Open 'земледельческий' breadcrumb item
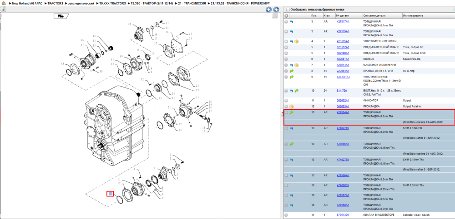The height and width of the screenshot is (219, 455). tap(81, 3)
